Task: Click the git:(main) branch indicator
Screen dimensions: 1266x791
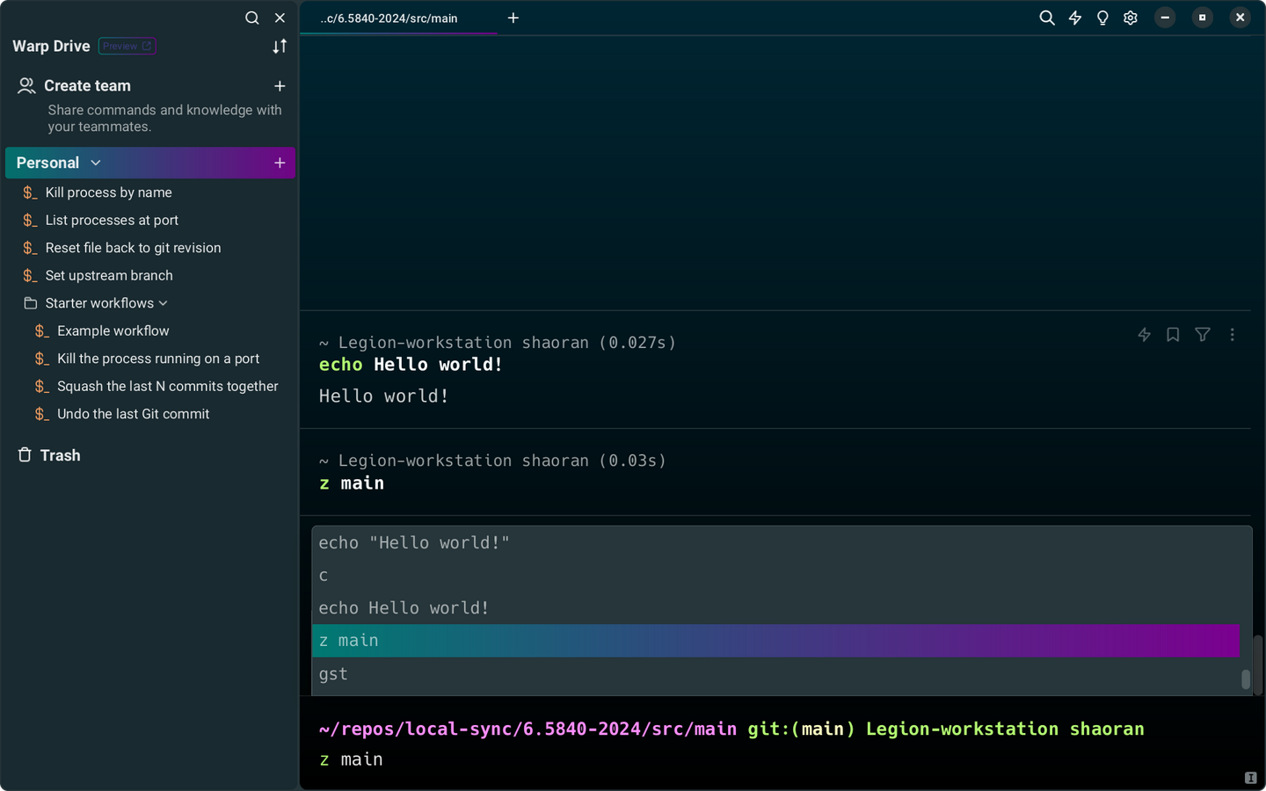Action: (x=802, y=729)
